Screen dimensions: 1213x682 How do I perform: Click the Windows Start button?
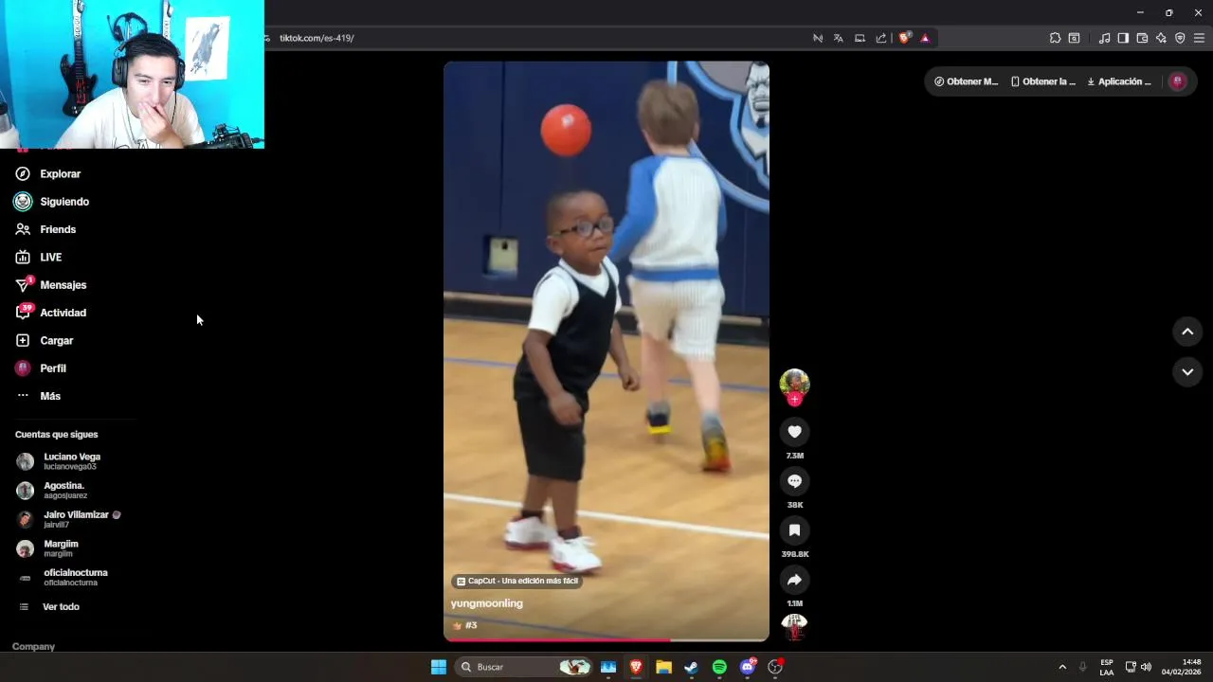tap(439, 667)
